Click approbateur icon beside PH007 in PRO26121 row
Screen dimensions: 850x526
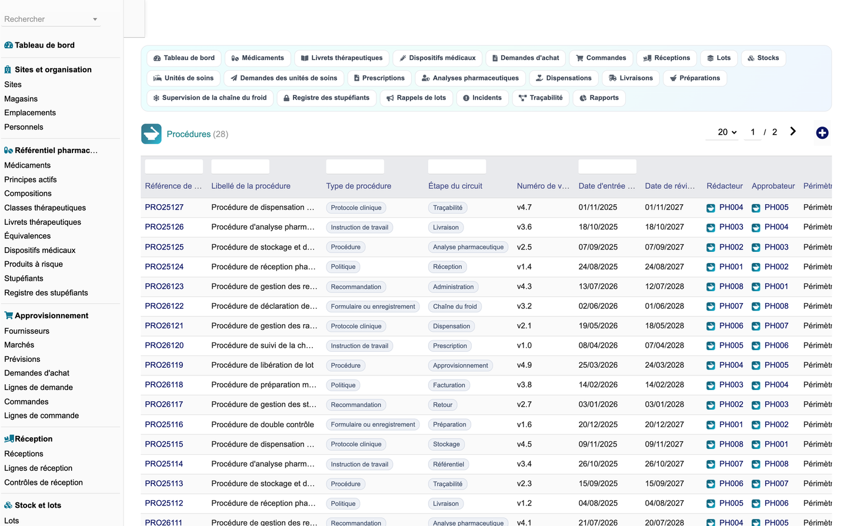[756, 326]
